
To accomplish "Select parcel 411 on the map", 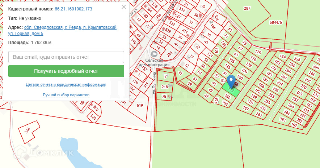I will pyautogui.click(x=185, y=31).
